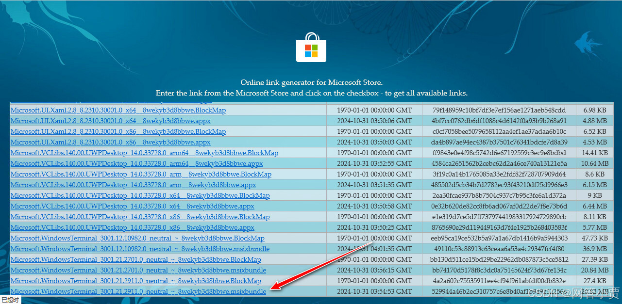Click the 14.41 KB size cell
622x304 pixels.
tap(595, 153)
